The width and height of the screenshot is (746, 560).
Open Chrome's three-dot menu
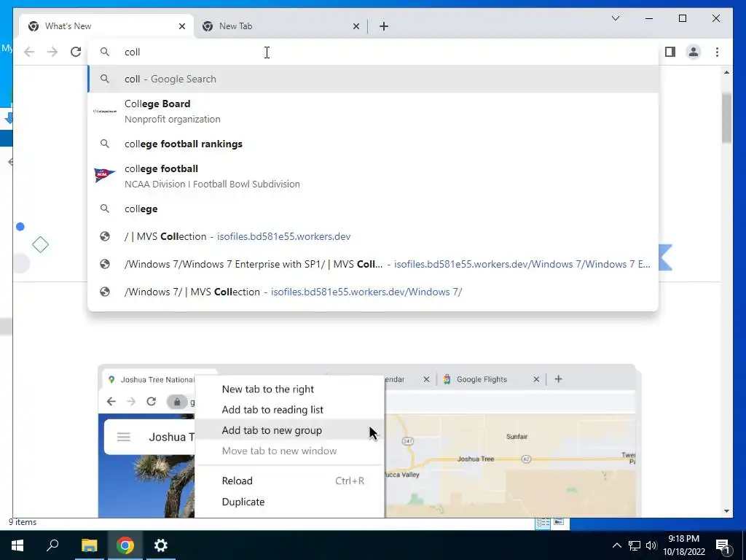point(717,52)
